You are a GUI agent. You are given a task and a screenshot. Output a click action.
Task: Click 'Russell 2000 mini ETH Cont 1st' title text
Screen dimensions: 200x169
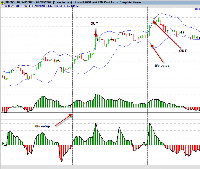coord(95,2)
